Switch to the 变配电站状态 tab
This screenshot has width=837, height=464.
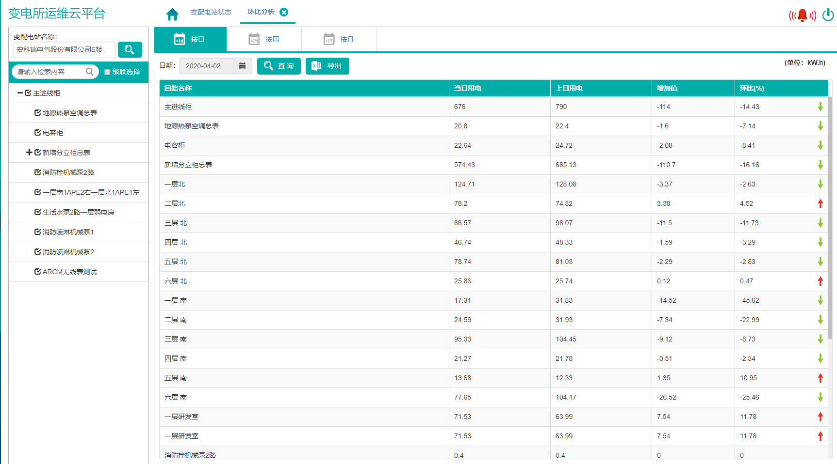coord(211,12)
